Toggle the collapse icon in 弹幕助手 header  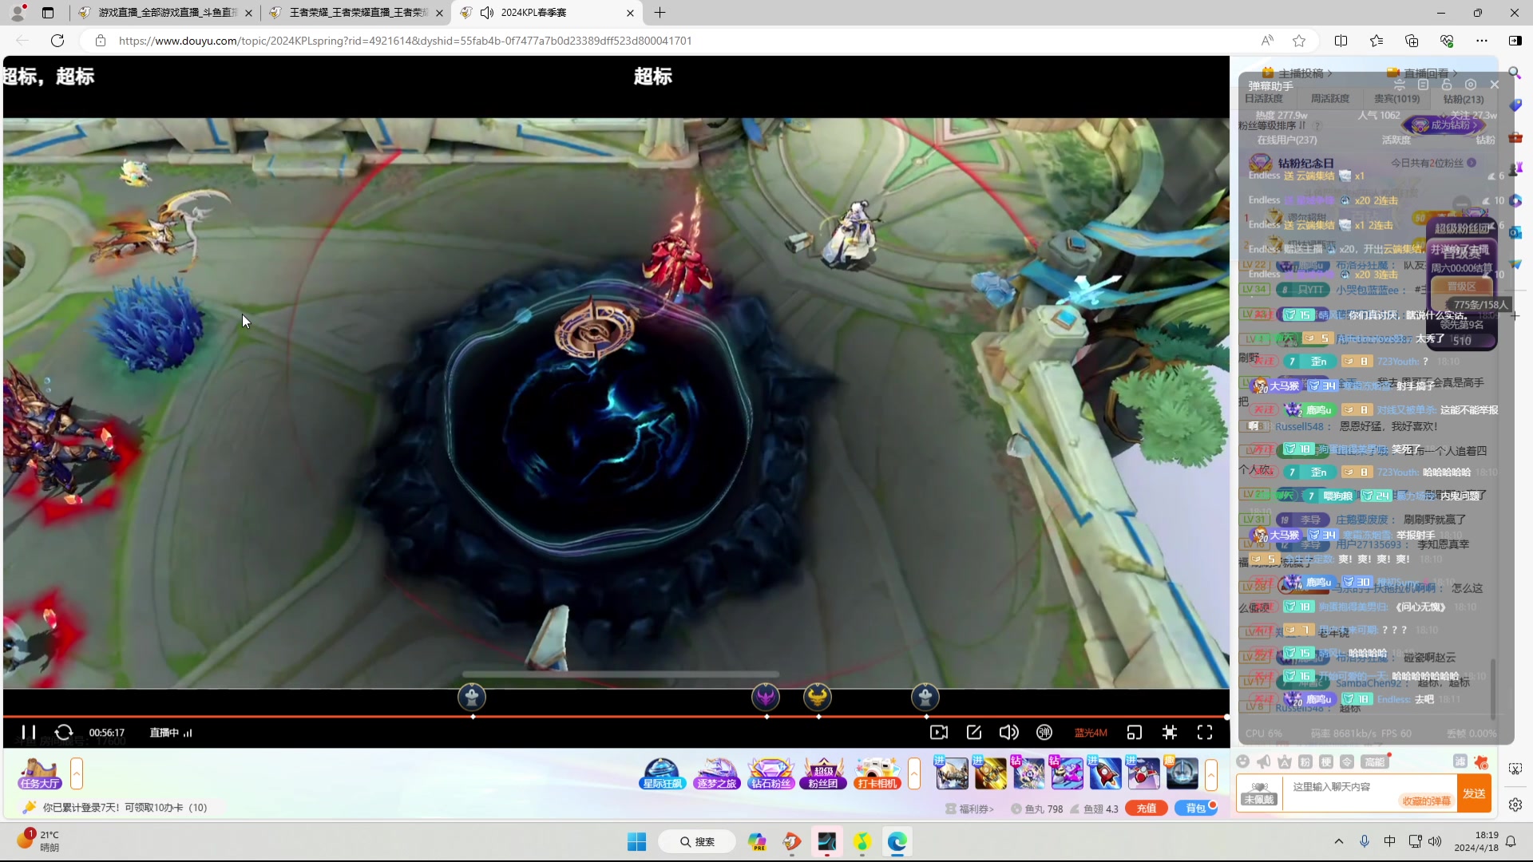click(1399, 85)
